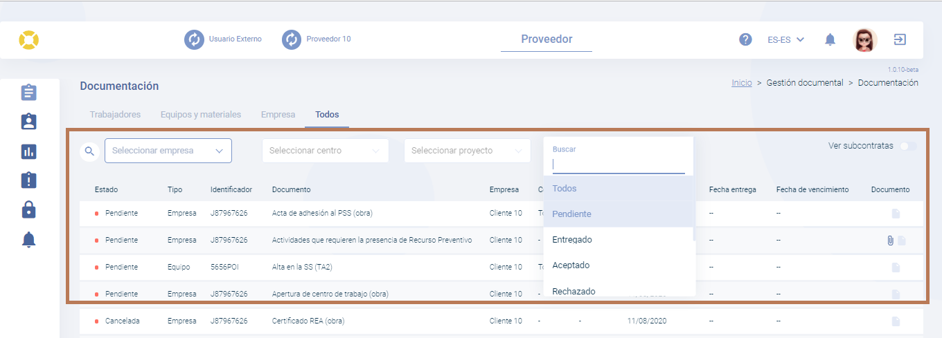Open document icon for Apertura de centro row

(896, 294)
